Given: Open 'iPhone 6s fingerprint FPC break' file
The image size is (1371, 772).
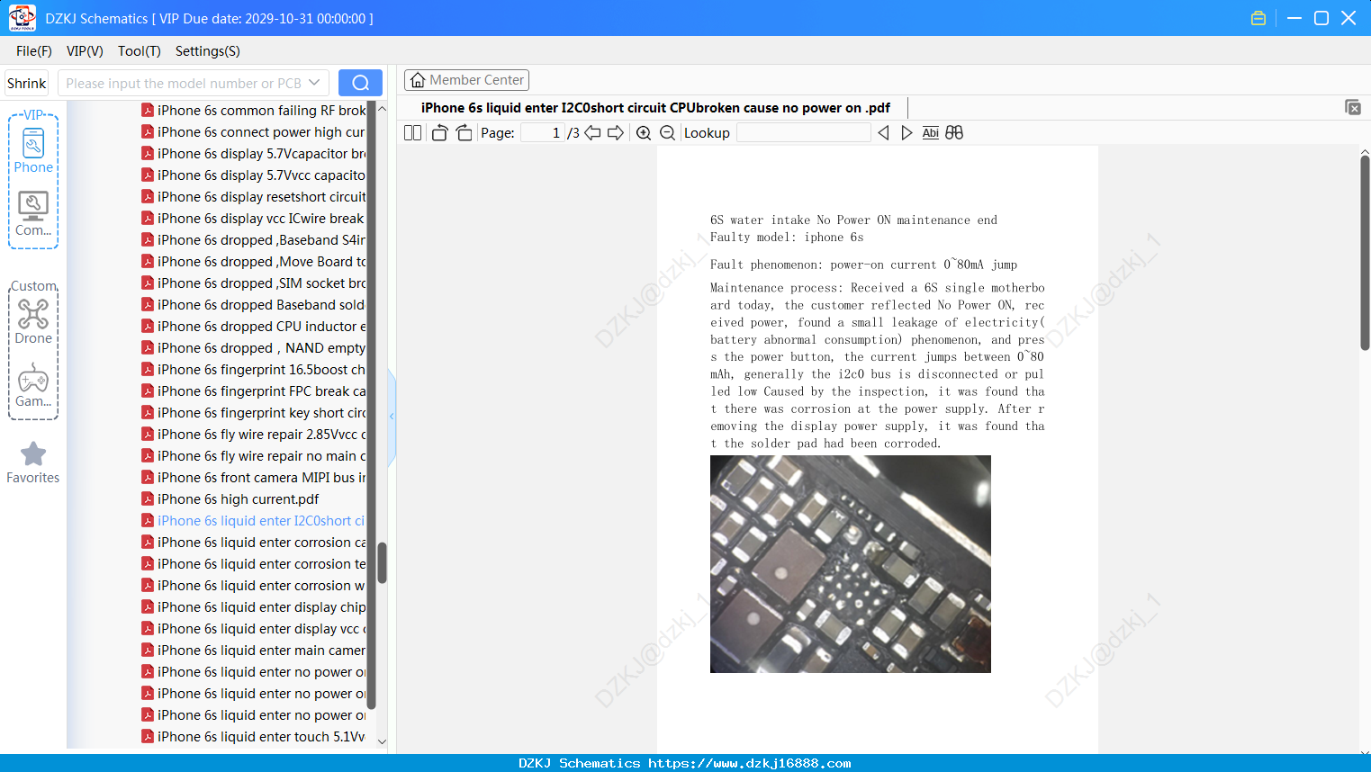Looking at the screenshot, I should point(261,390).
